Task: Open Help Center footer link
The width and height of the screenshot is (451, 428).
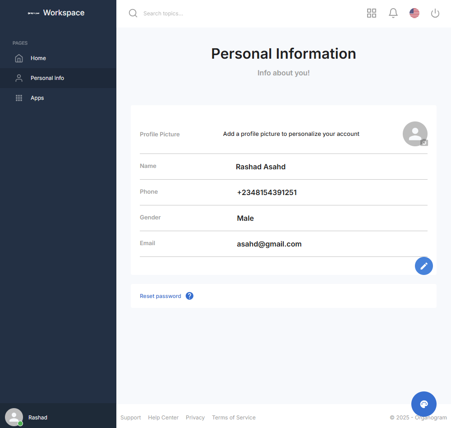Action: pos(163,418)
